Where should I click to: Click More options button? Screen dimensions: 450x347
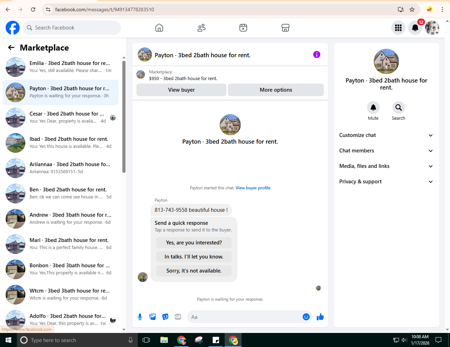pos(276,90)
